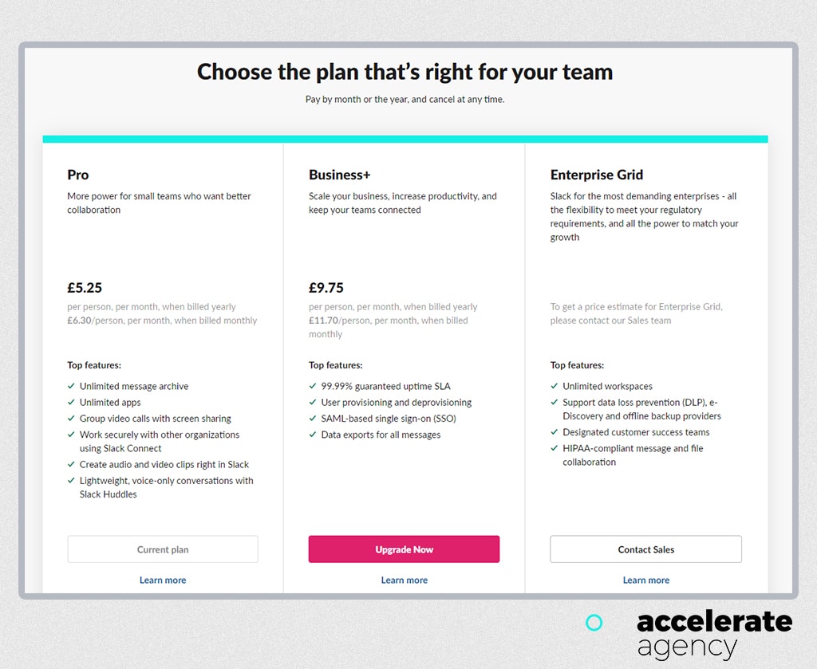817x669 pixels.
Task: Click the "Contact Sales" button
Action: coord(645,549)
